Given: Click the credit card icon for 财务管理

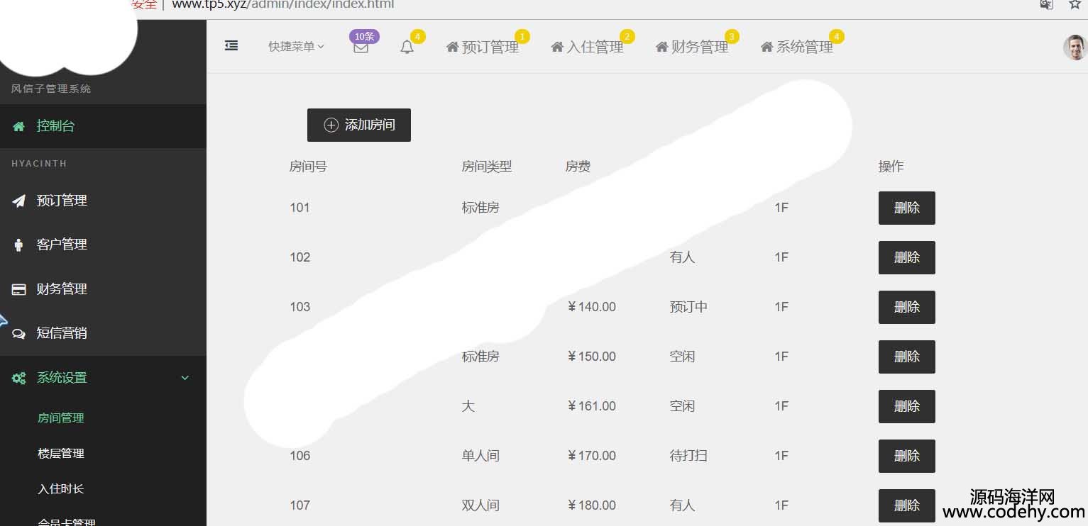Looking at the screenshot, I should coord(19,289).
